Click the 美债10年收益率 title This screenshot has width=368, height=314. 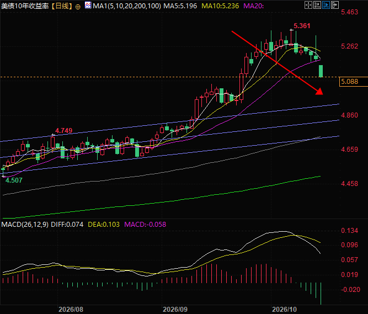pyautogui.click(x=25, y=6)
